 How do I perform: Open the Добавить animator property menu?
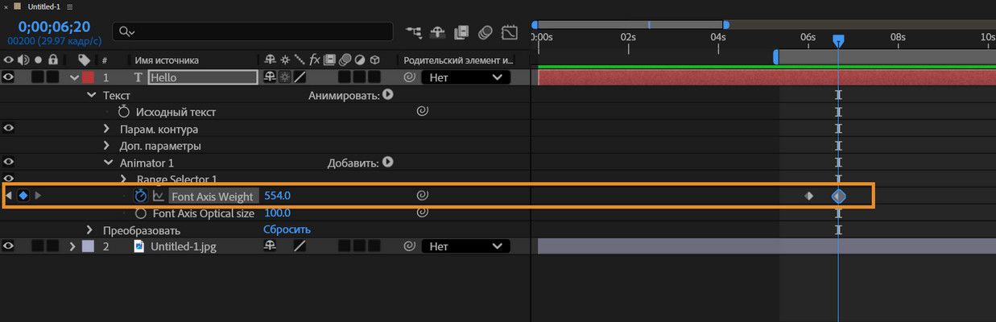388,162
